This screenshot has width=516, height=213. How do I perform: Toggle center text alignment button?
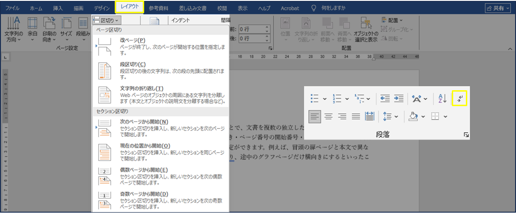pyautogui.click(x=328, y=116)
